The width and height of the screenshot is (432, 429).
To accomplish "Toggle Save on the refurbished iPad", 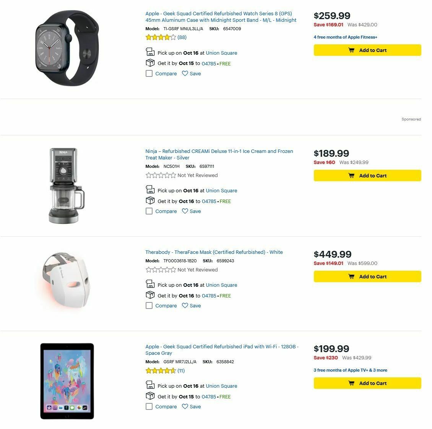I will point(191,406).
